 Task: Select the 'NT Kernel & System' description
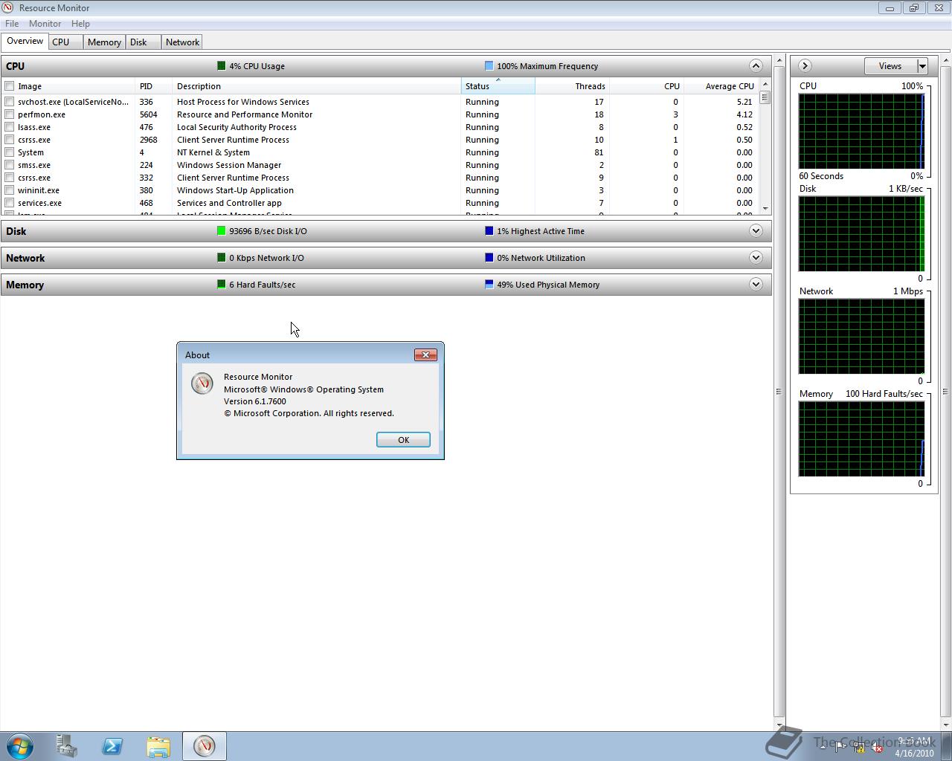click(x=213, y=152)
